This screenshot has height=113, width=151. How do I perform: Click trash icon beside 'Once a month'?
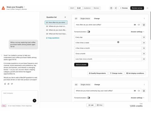[144, 54]
